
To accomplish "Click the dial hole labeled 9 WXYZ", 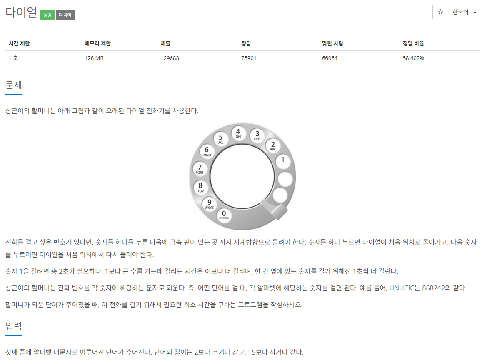I will pyautogui.click(x=209, y=204).
